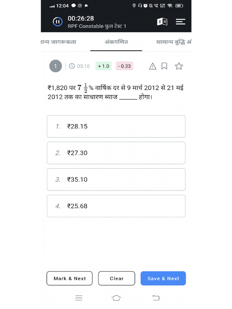The height and width of the screenshot is (309, 232).
Task: Open the hamburger menu at top right
Action: (180, 22)
